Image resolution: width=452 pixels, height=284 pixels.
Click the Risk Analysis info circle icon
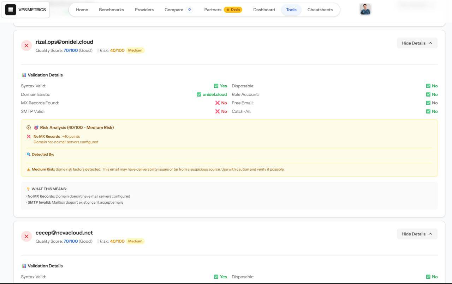pos(29,128)
